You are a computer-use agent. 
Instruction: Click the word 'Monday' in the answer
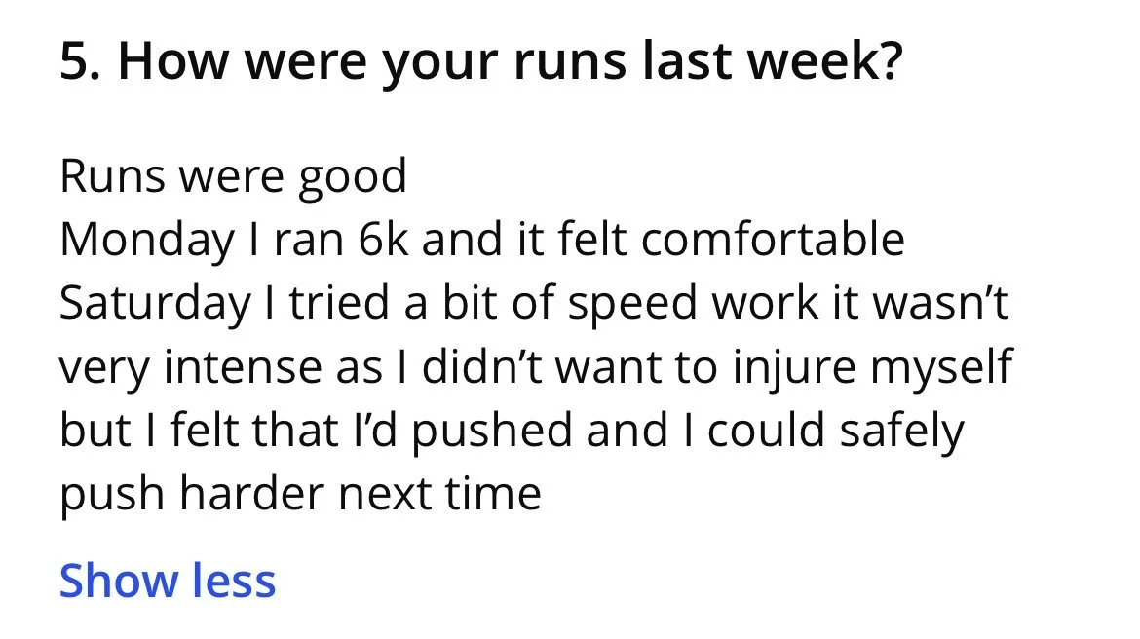(147, 241)
